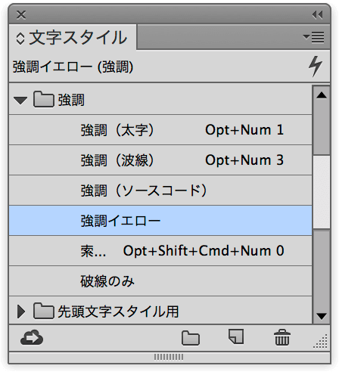Delete selected style with trash icon
The width and height of the screenshot is (339, 375).
pos(282,337)
